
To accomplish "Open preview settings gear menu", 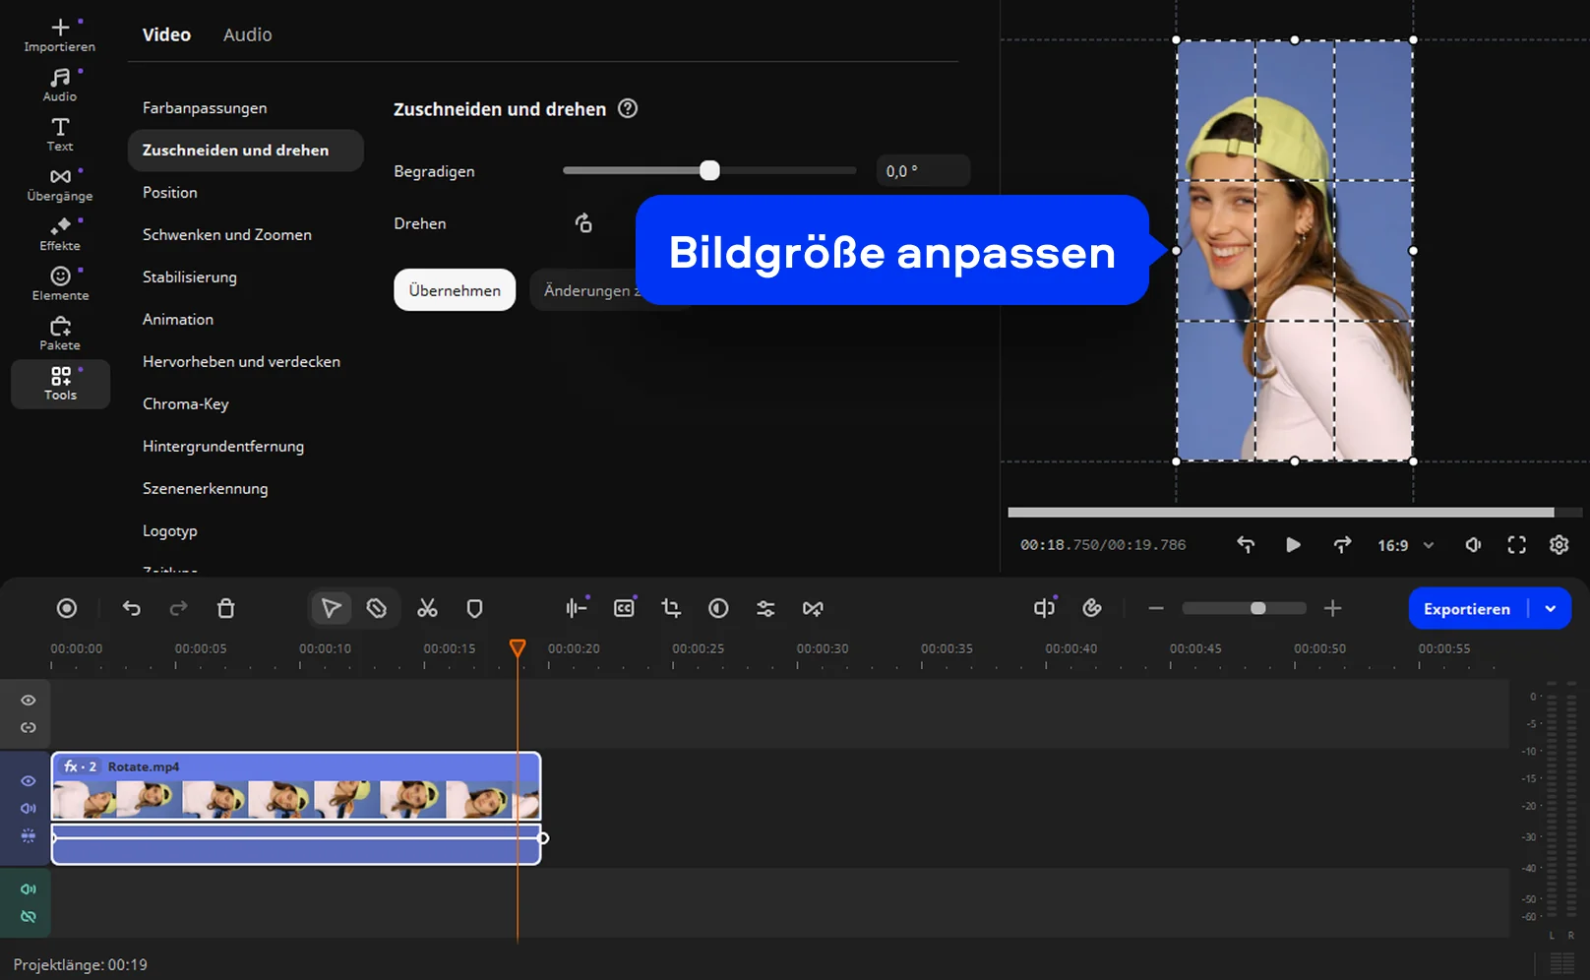I will [x=1559, y=545].
